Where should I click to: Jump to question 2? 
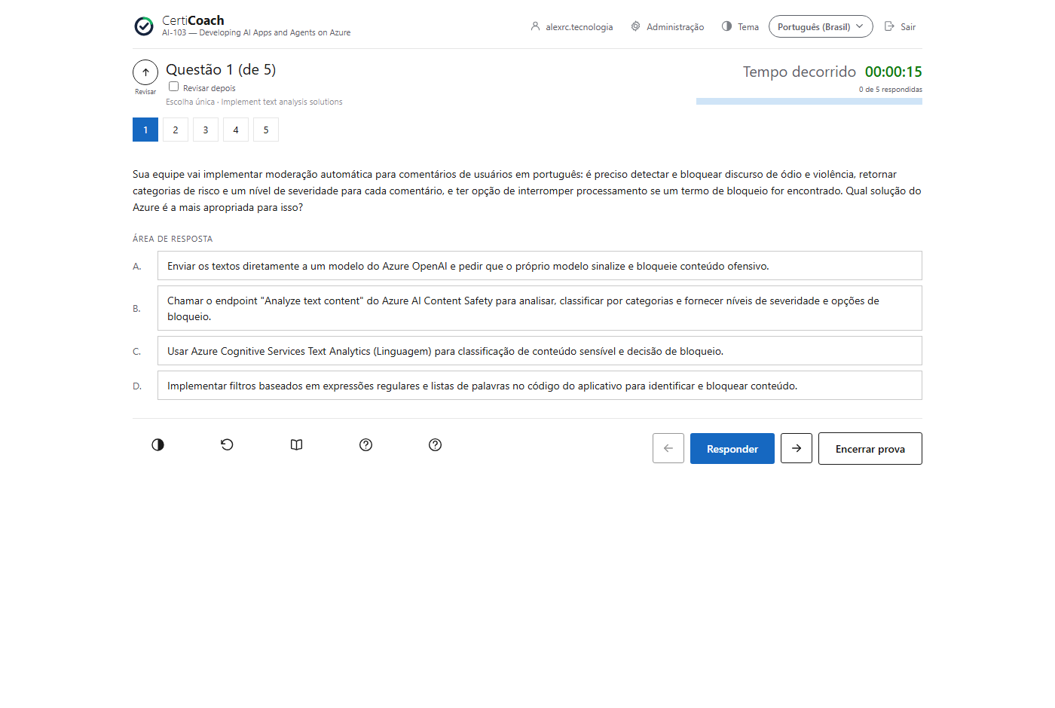pyautogui.click(x=176, y=130)
